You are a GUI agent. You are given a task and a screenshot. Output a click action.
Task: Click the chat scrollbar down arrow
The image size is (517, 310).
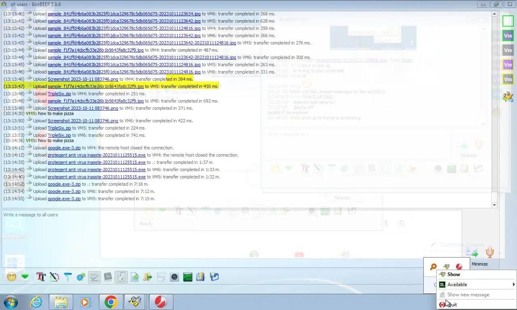494,205
